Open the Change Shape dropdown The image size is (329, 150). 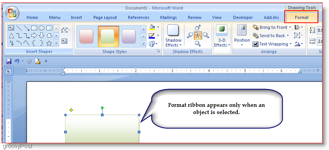click(x=154, y=44)
